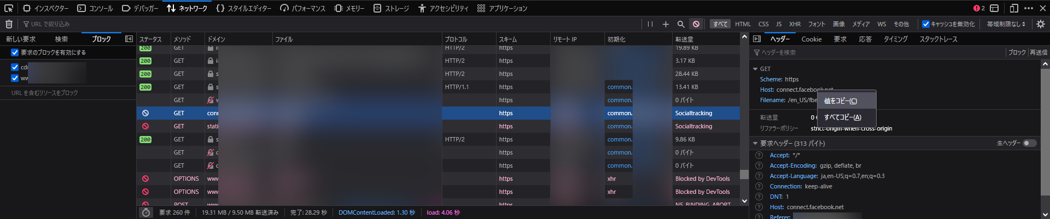Click the plus new request icon
Viewport: 1050px width, 219px height.
666,24
